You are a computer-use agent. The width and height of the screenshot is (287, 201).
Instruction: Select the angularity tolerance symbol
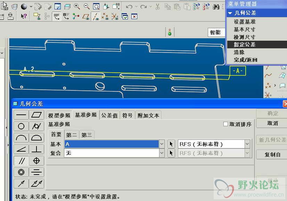tap(21, 149)
